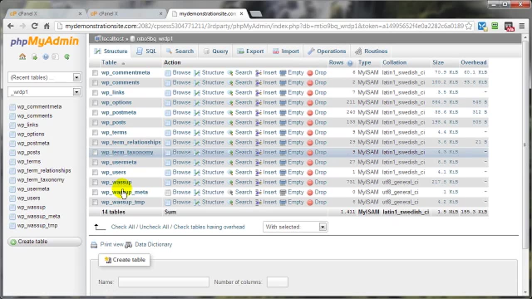
Task: Click Insert icon in wp_options row
Action: (258, 103)
